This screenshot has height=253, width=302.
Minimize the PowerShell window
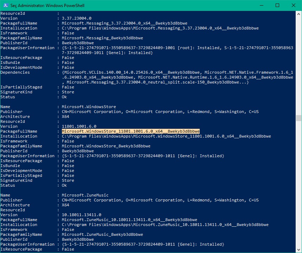point(261,5)
